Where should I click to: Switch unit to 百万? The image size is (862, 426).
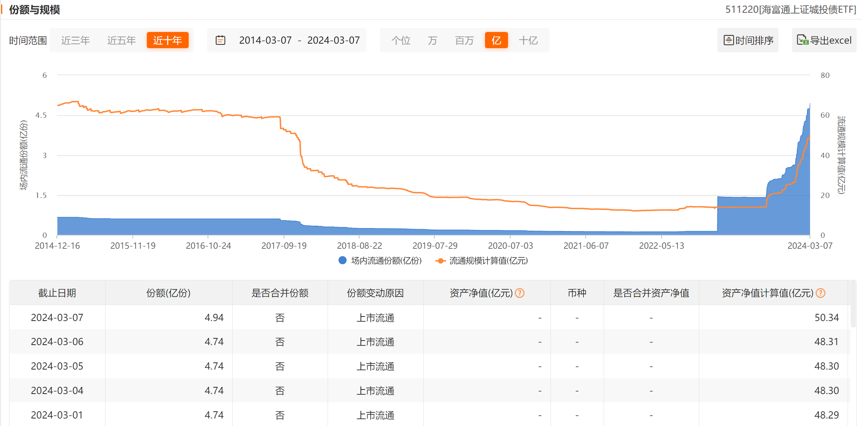pos(464,40)
